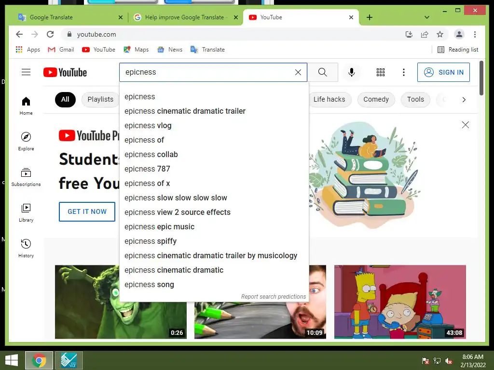This screenshot has height=370, width=494.
Task: Open Maps bookmark
Action: click(136, 50)
